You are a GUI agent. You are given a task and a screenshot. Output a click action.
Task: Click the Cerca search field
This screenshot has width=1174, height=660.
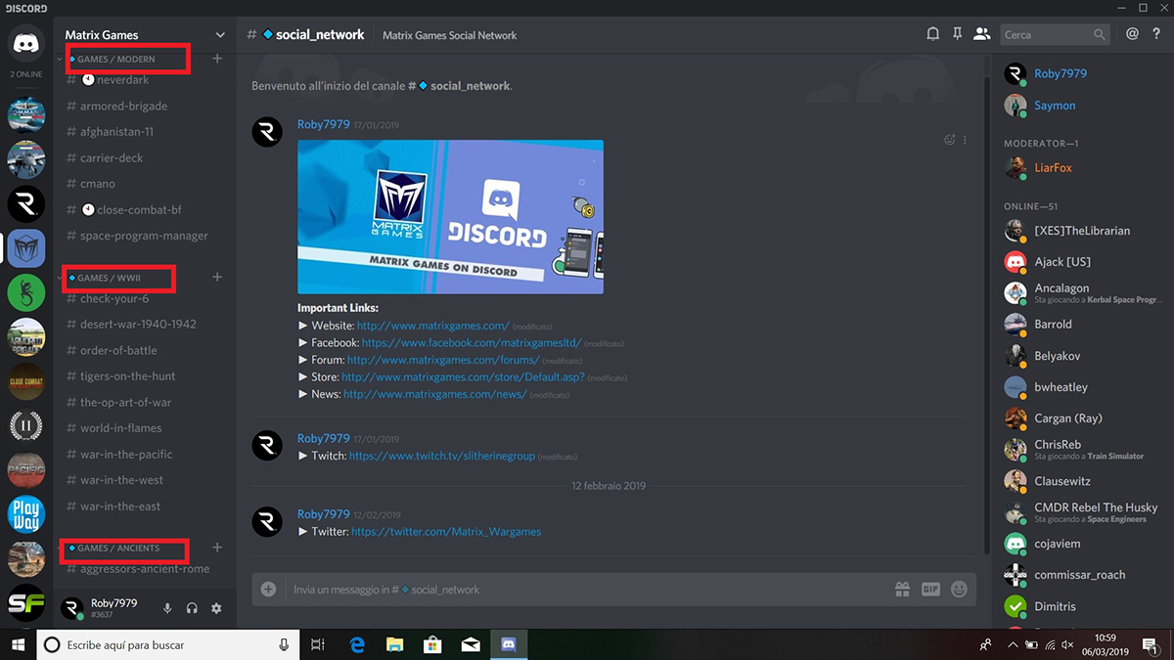tap(1055, 34)
